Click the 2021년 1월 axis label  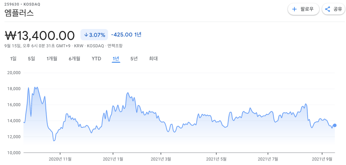click(x=113, y=159)
